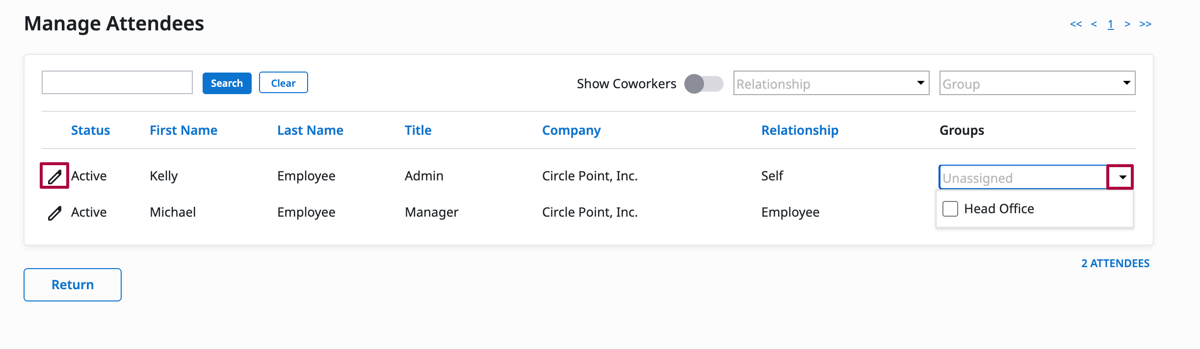The width and height of the screenshot is (1200, 349).
Task: Click into the attendee search text field
Action: coord(117,82)
